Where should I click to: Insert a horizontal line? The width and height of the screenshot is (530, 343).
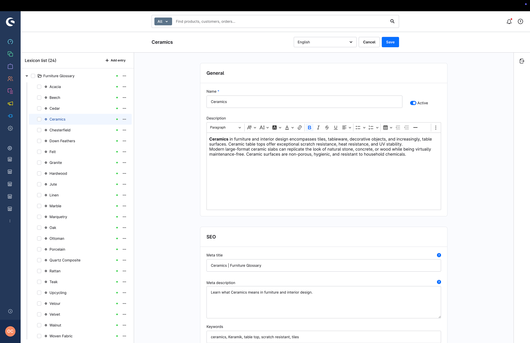pos(415,127)
